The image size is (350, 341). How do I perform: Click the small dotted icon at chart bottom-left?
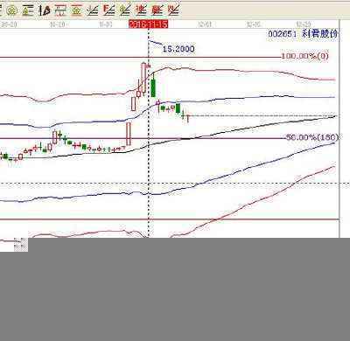[21, 244]
